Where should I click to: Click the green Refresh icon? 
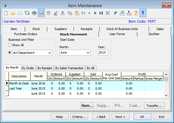27,13
